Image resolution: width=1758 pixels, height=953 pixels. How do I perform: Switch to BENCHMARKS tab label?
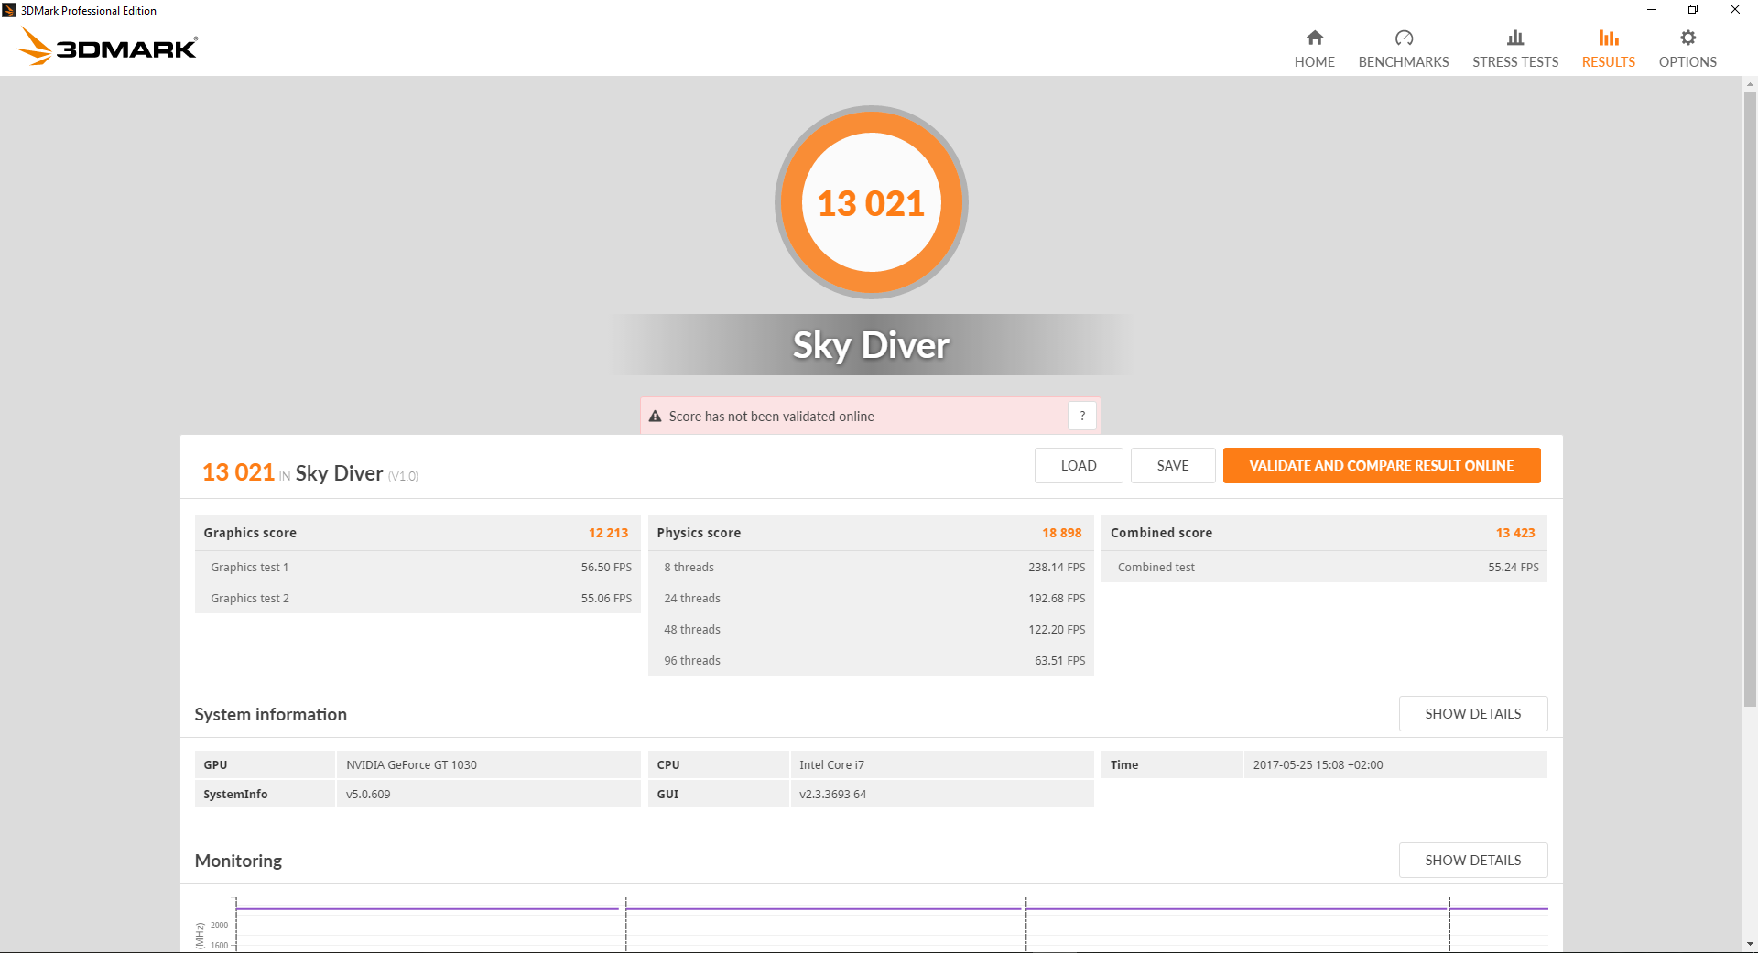tap(1404, 62)
